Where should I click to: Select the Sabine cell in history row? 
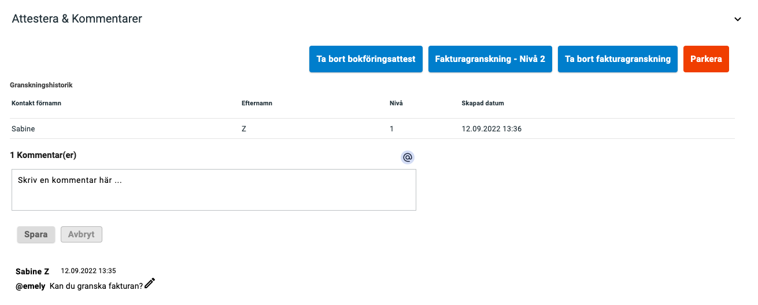pos(23,129)
